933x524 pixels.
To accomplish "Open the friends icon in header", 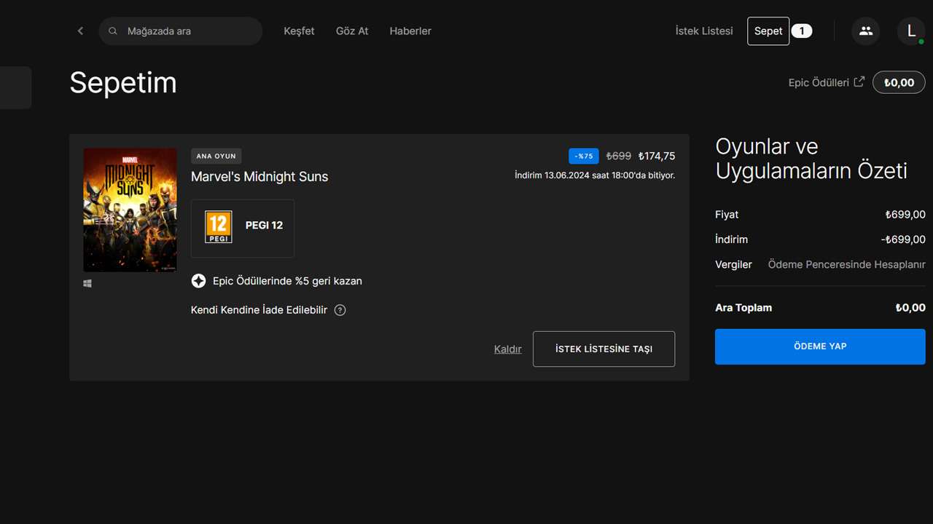I will 866,31.
